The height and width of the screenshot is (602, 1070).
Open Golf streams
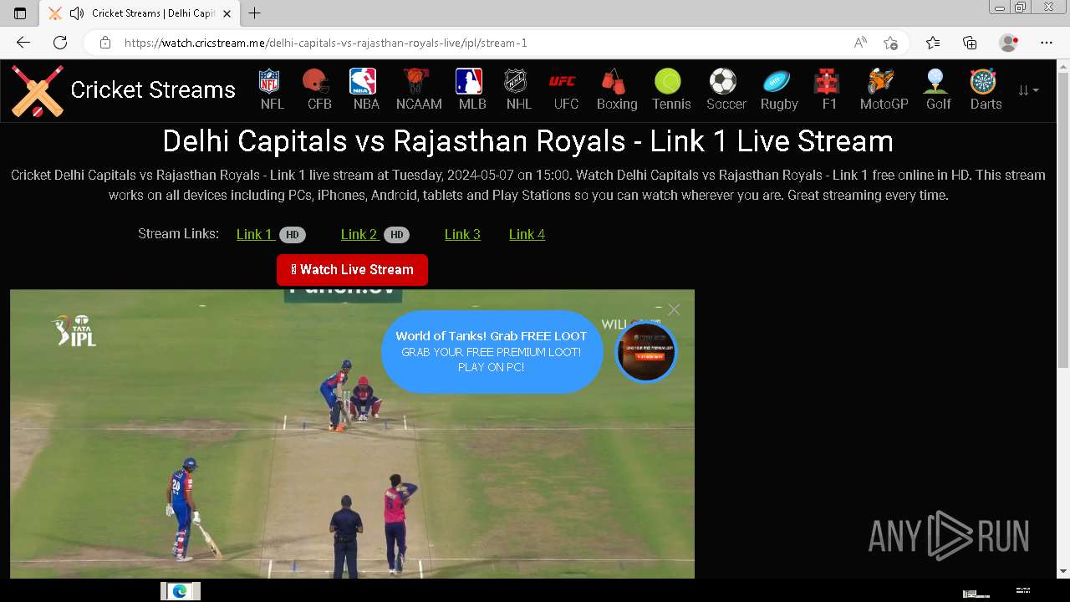pos(938,89)
